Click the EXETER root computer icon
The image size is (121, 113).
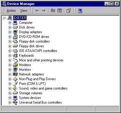tap(10, 18)
